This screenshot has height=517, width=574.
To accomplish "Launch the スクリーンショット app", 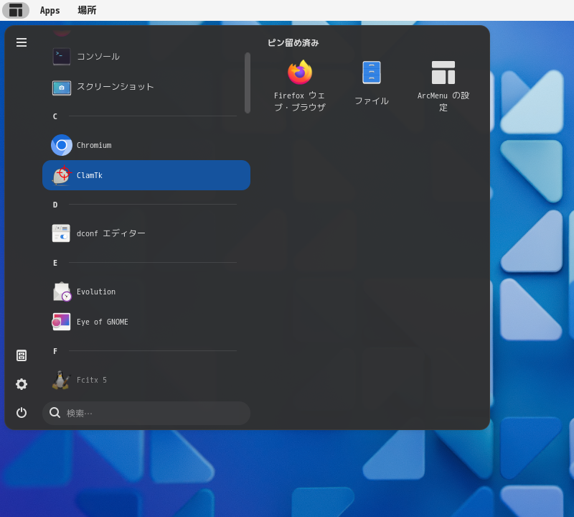I will 146,87.
